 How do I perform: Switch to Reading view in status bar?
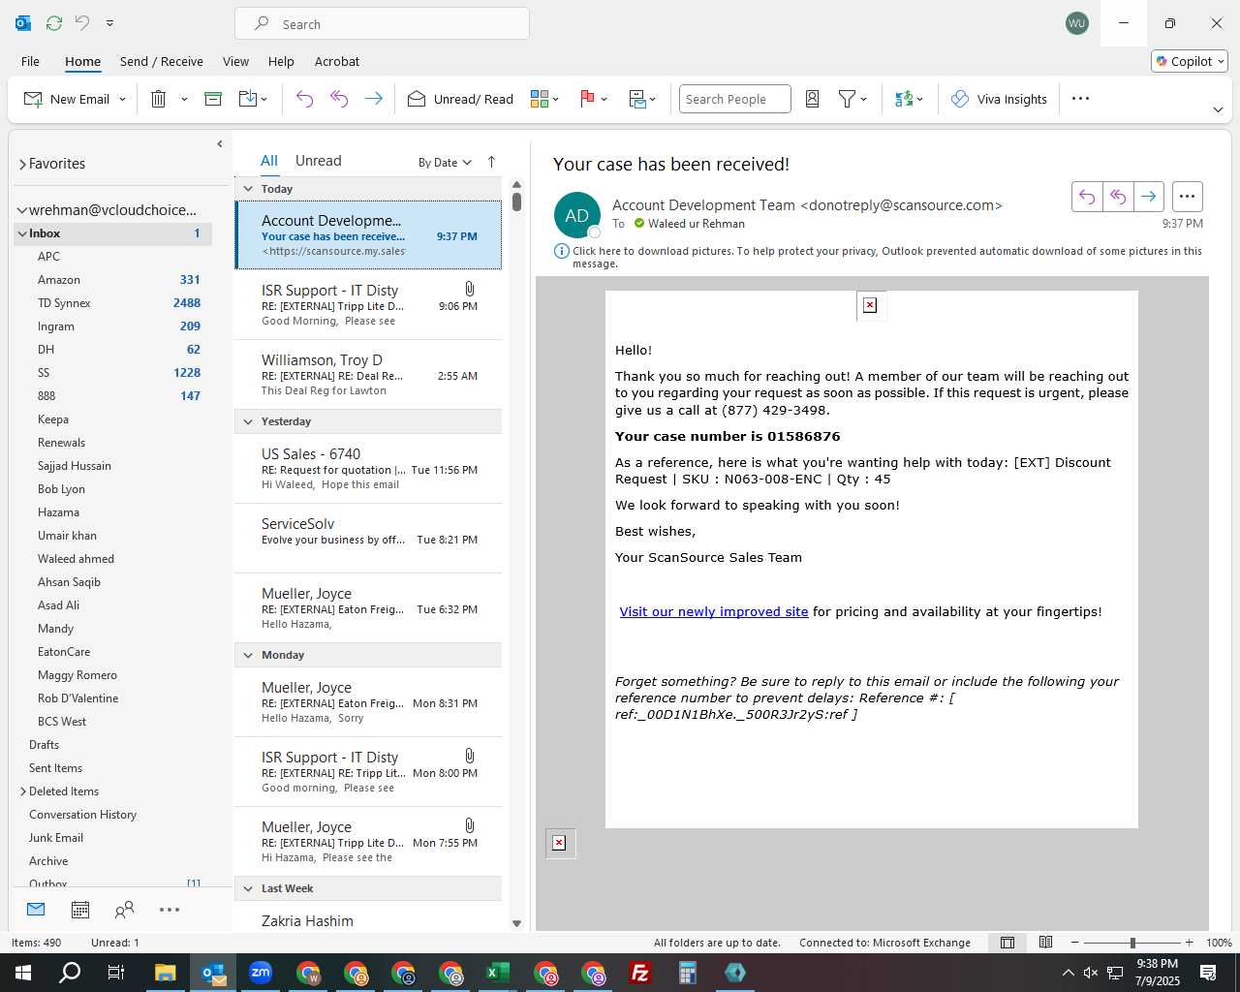point(1046,943)
